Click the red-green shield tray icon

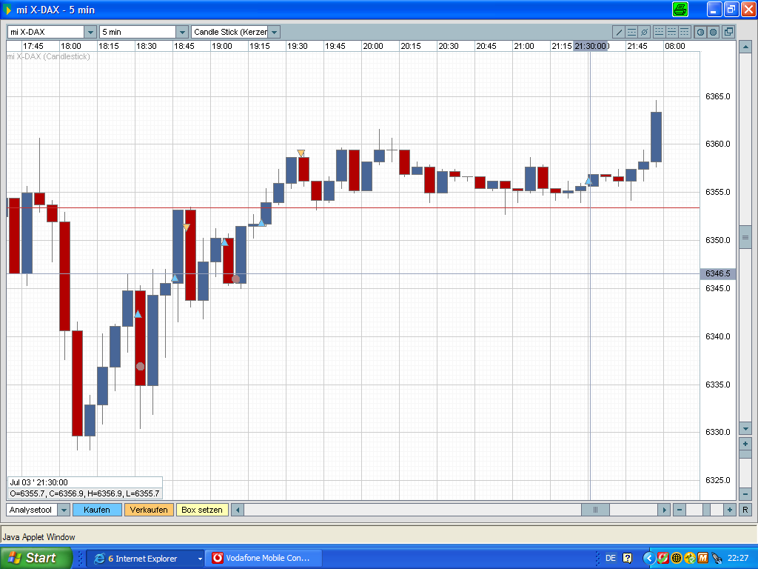(x=663, y=559)
